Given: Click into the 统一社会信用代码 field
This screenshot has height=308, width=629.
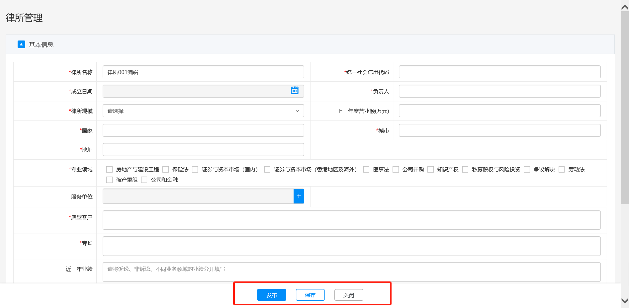Looking at the screenshot, I should 499,72.
